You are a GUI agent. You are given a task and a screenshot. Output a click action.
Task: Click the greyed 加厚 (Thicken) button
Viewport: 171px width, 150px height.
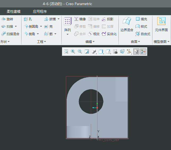pyautogui.click(x=108, y=26)
